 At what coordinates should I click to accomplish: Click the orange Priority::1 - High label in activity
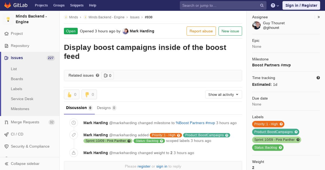166,135
